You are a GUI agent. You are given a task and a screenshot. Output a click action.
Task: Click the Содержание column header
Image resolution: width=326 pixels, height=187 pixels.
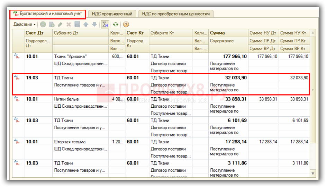(228, 45)
